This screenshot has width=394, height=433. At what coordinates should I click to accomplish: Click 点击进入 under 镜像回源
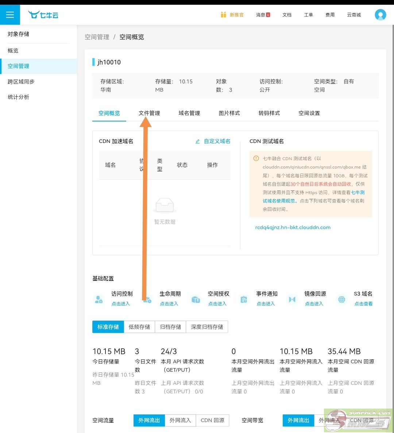point(314,304)
